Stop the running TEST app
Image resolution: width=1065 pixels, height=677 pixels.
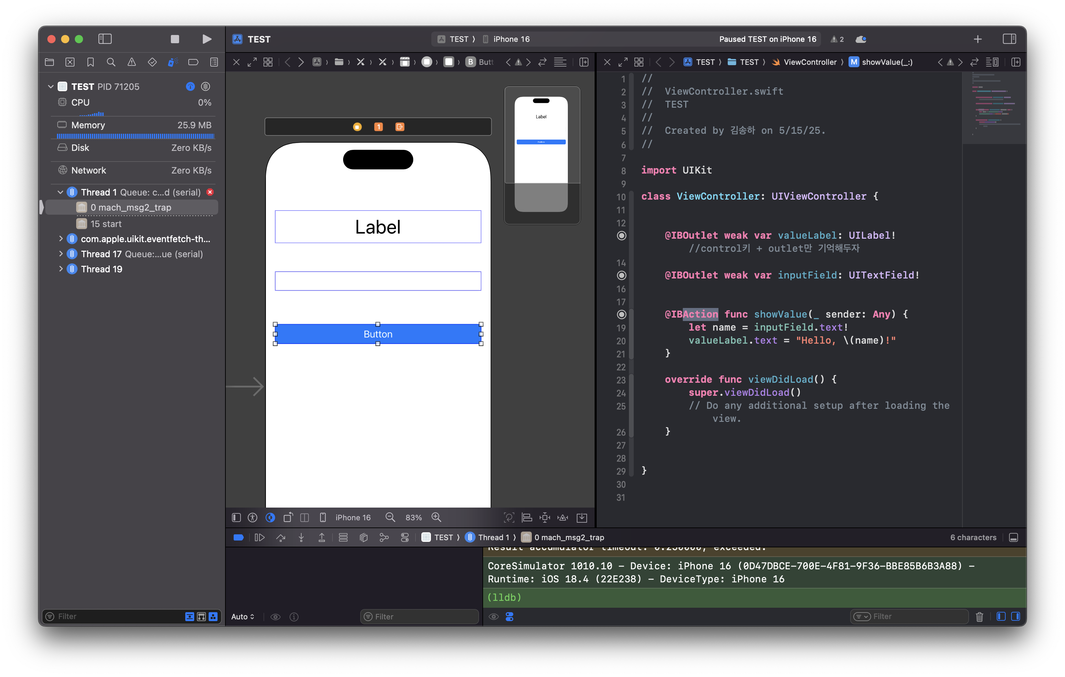[x=175, y=39]
